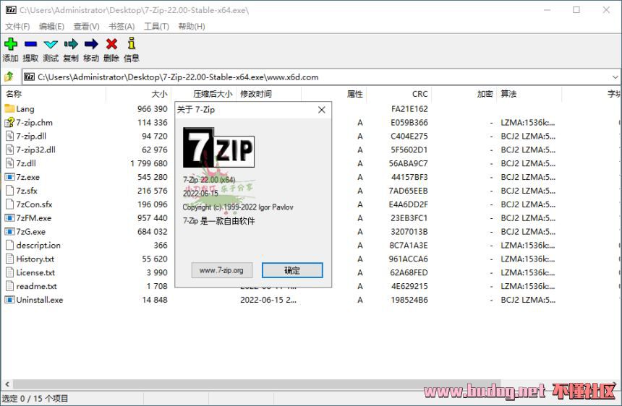Click the blue Extract (提取) toolbar icon

tap(30, 45)
